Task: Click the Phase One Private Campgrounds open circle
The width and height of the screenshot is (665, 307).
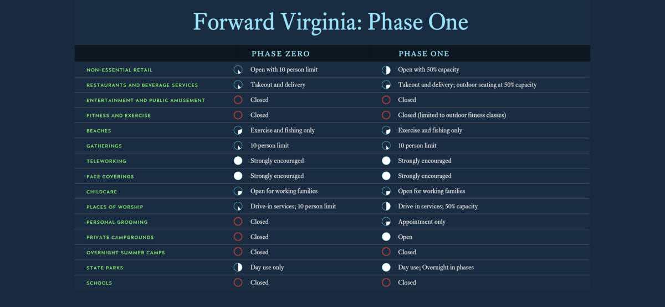Action: [x=386, y=237]
